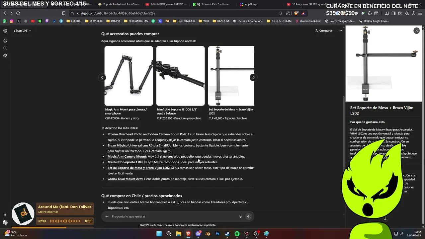Open the YouTube bookmark icon
The height and width of the screenshot is (239, 425).
tap(33, 21)
